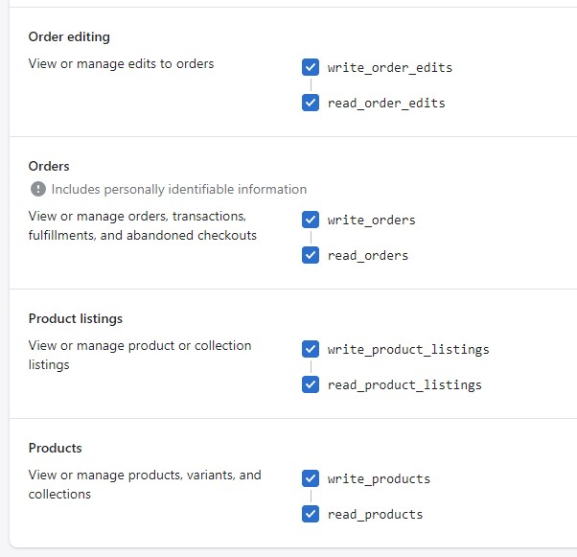577x557 pixels.
Task: Select the Product listings section heading
Action: pos(76,319)
